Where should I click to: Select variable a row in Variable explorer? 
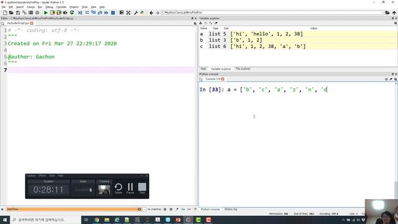[298, 34]
